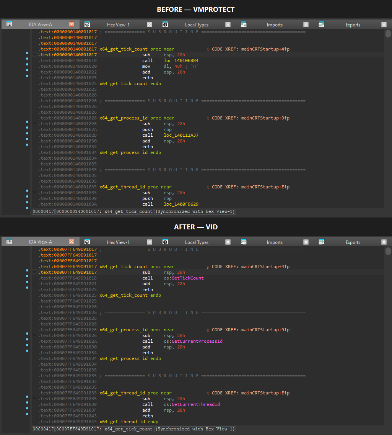Close IDA View-A tab in the BEFORE panel
392x435 pixels.
point(72,24)
